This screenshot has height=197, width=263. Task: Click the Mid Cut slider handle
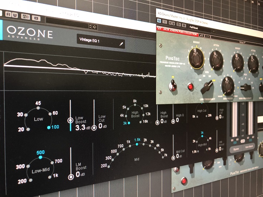click(x=173, y=158)
